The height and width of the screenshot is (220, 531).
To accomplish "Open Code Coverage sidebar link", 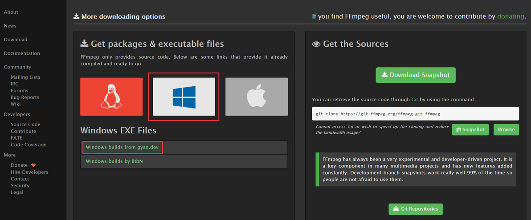I will tap(29, 144).
